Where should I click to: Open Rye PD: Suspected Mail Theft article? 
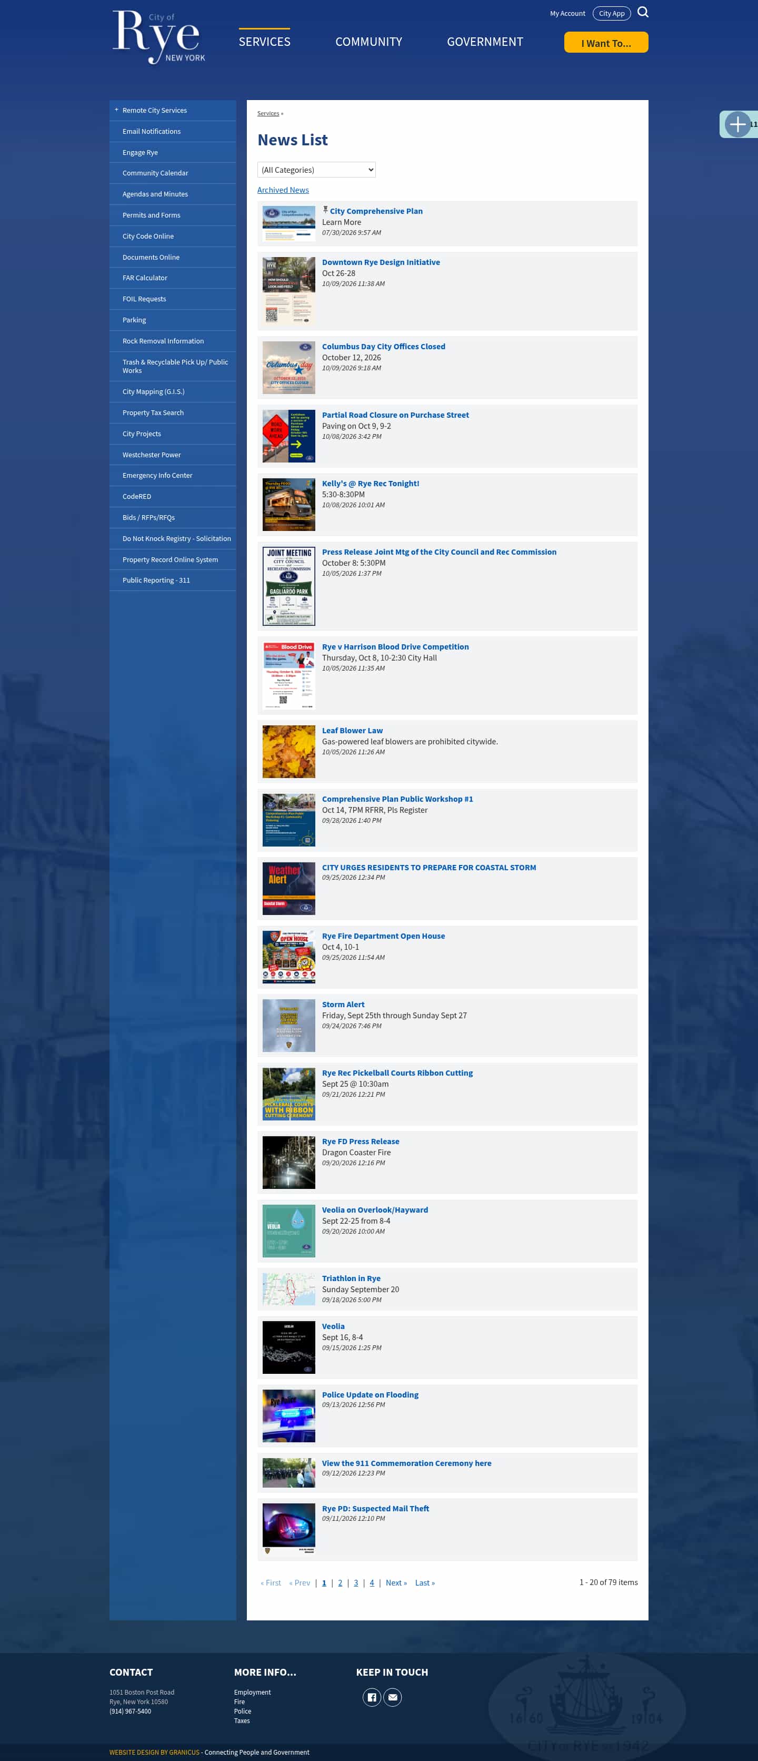click(x=376, y=1509)
